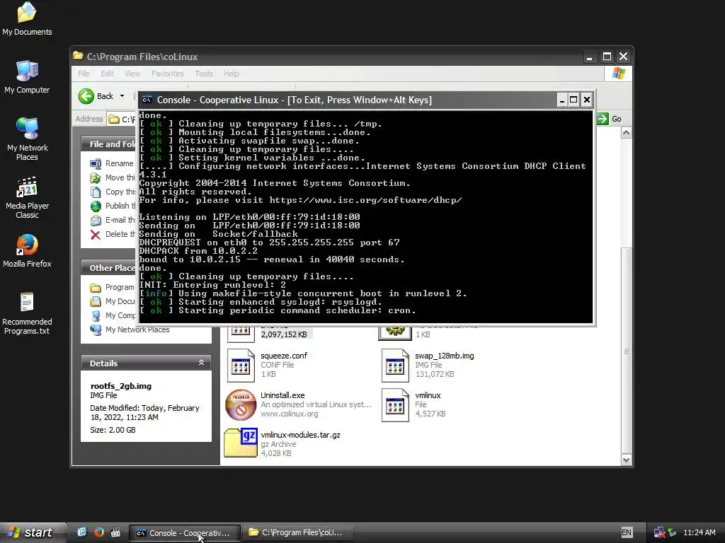Select the squeeze.conf file icon

click(241, 366)
